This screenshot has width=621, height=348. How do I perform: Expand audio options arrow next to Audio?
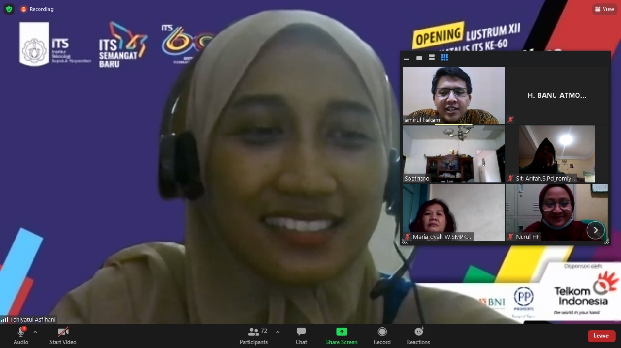tap(35, 332)
